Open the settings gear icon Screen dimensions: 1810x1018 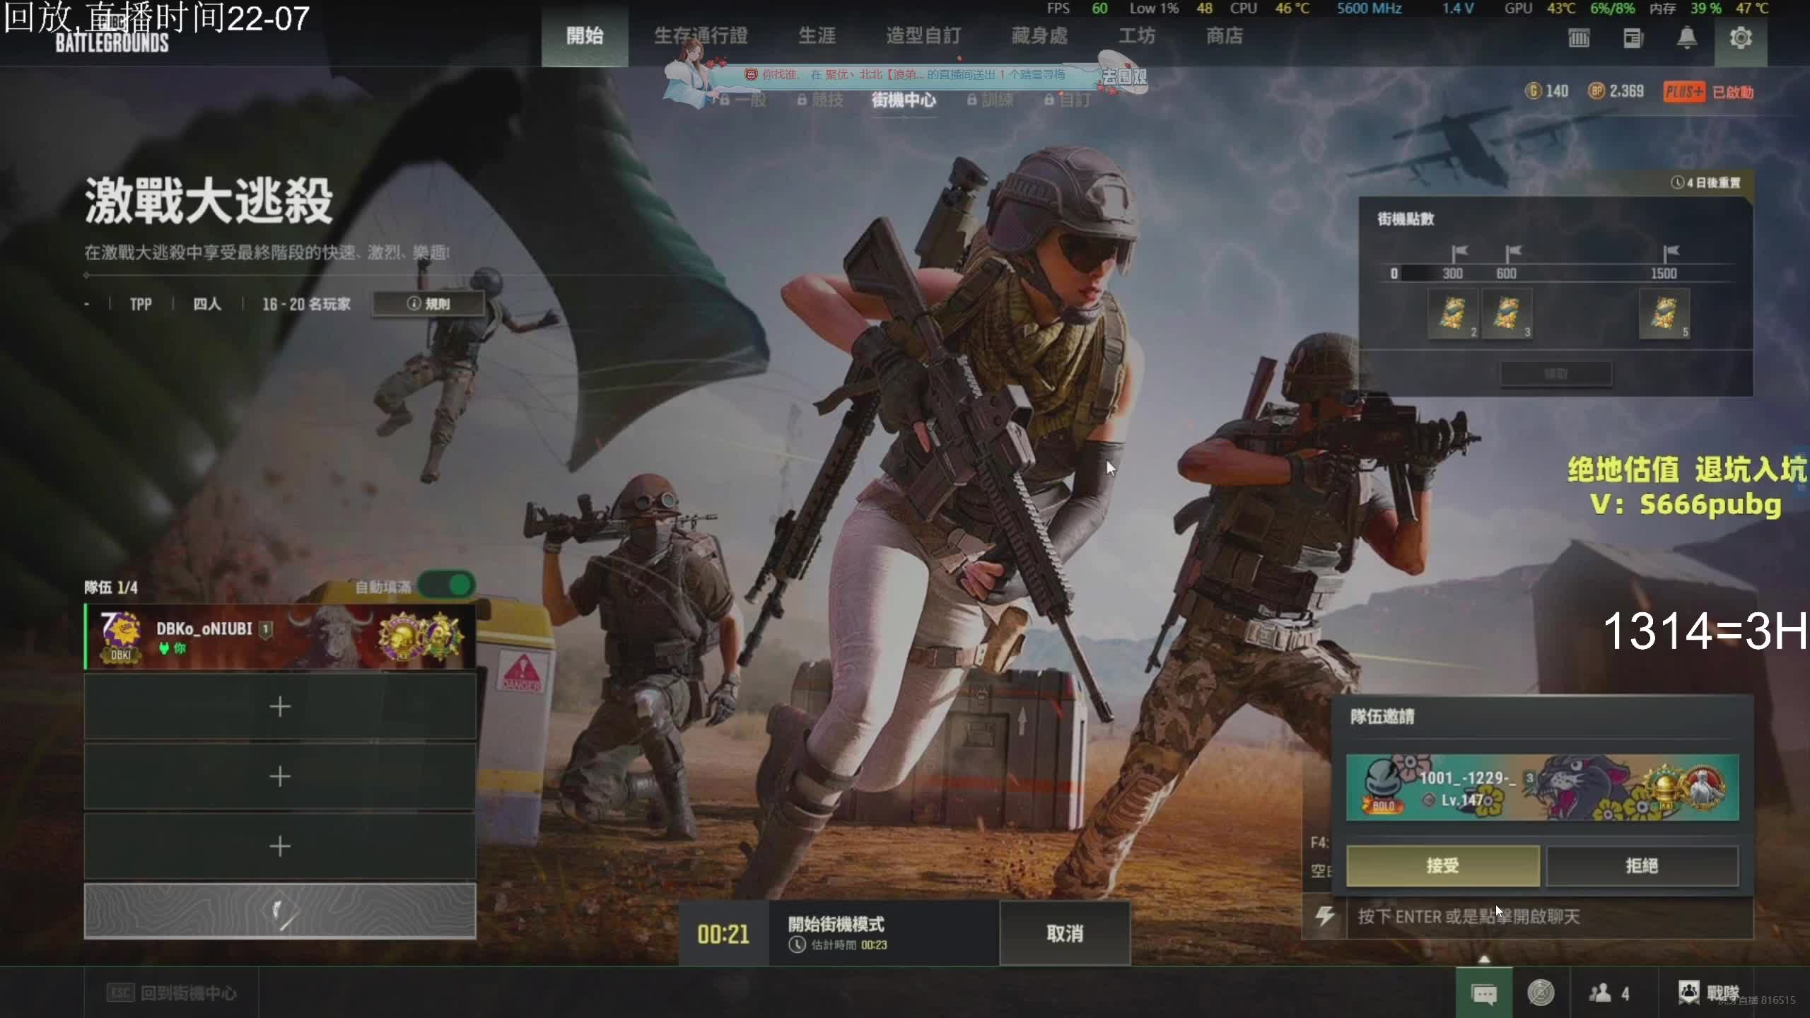point(1740,37)
